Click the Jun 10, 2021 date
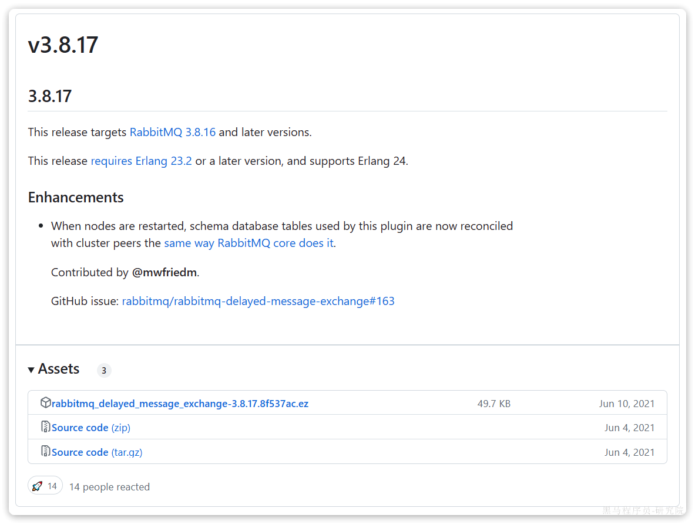 (x=626, y=404)
